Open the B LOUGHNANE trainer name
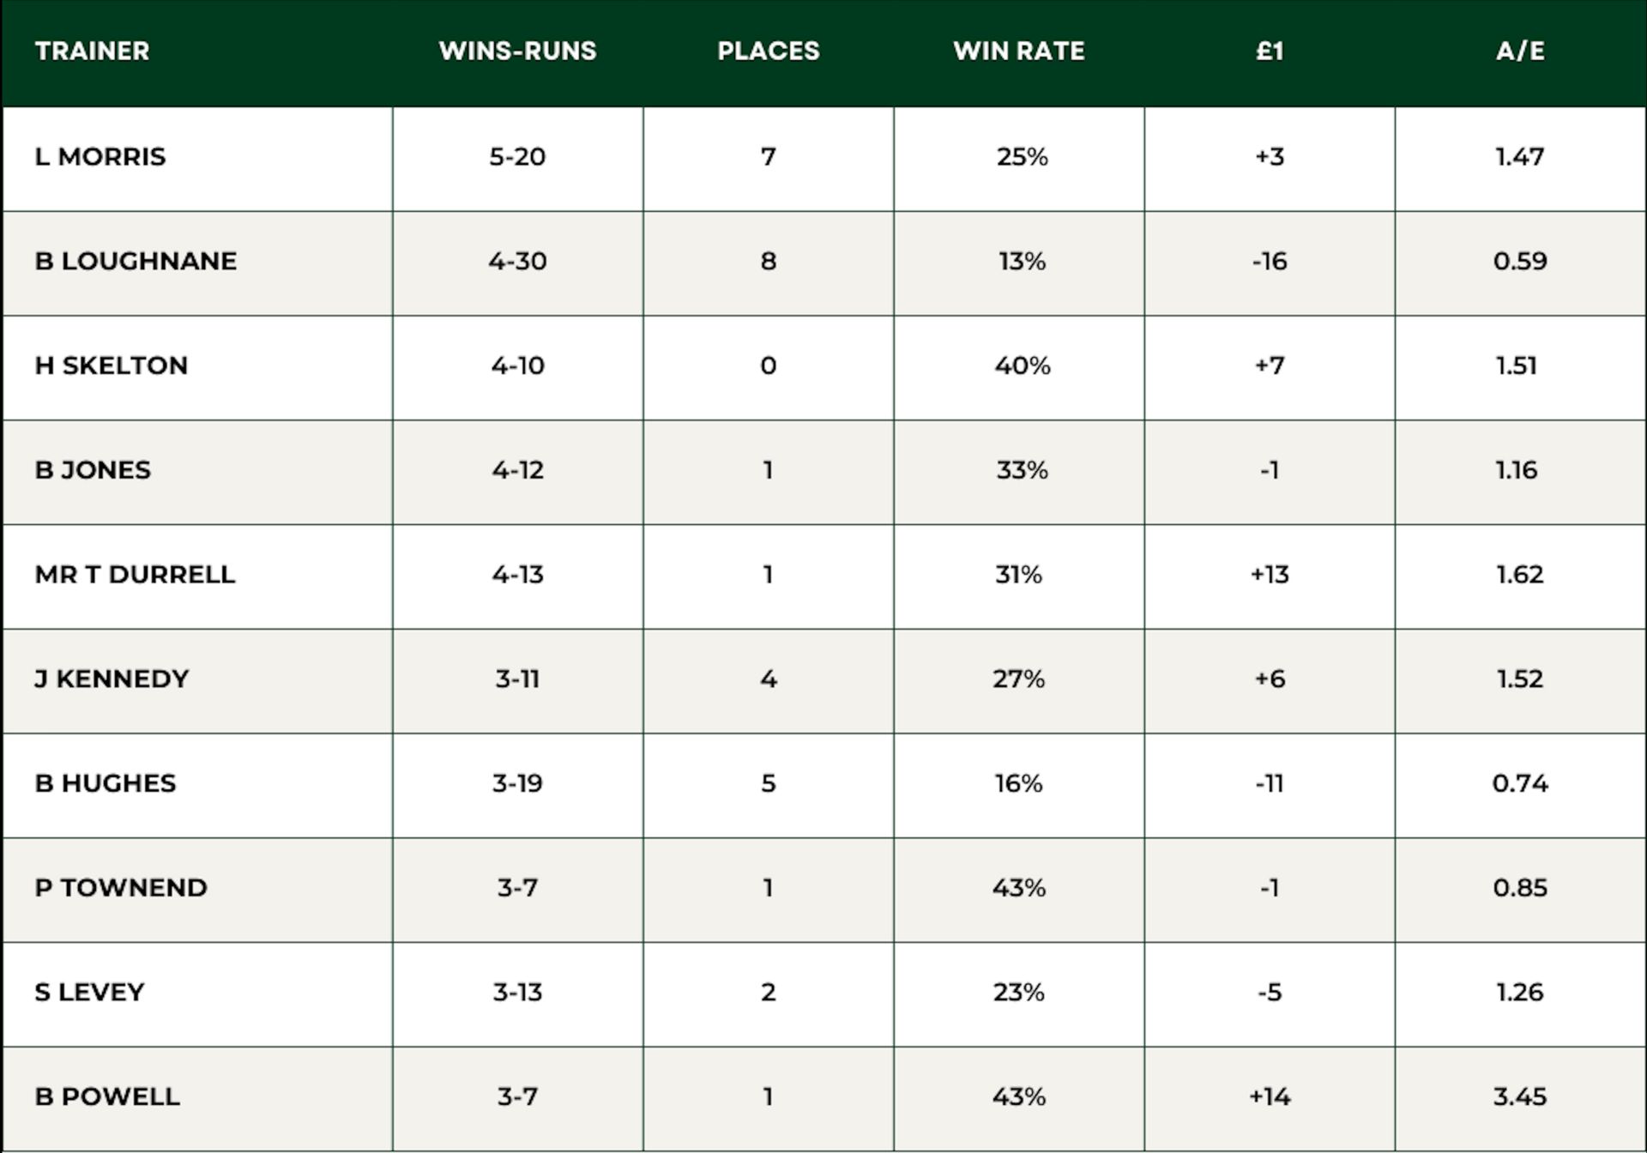 [x=136, y=261]
